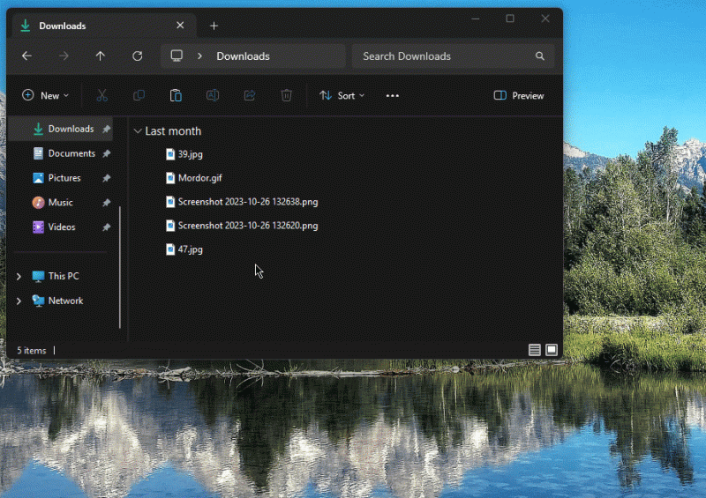Click the Paste clipboard icon
This screenshot has height=498, width=706.
pos(176,95)
